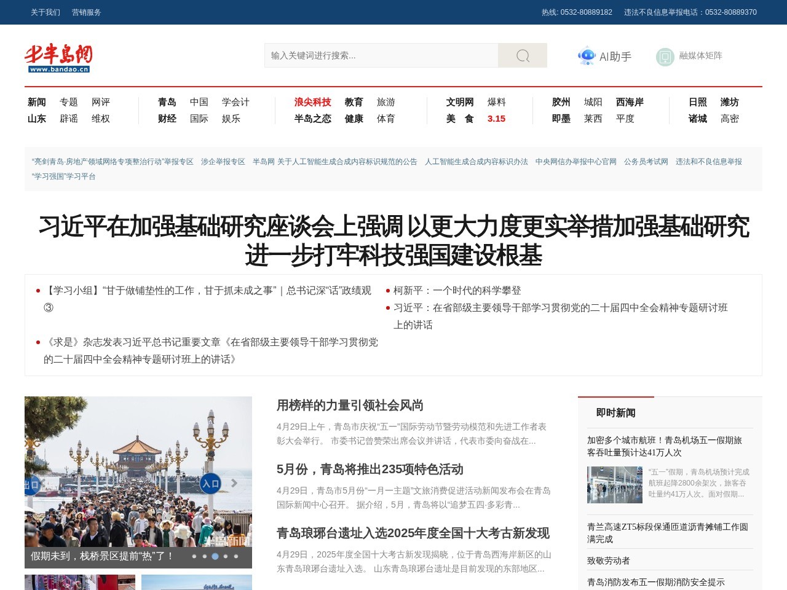The width and height of the screenshot is (787, 590).
Task: Open 文明网 navigation link
Action: (460, 102)
